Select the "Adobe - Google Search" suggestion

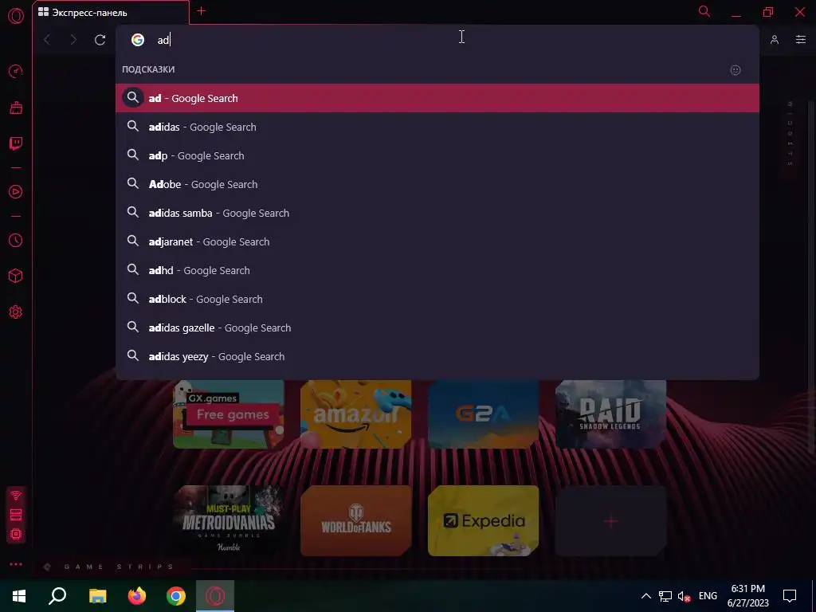coord(437,184)
